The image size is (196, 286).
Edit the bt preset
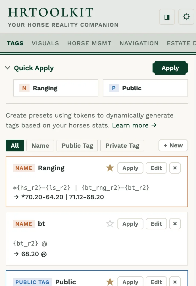156,224
